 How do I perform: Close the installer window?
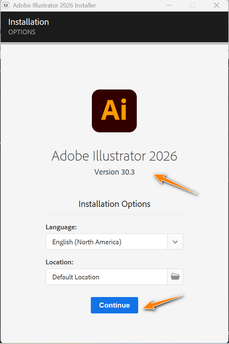coord(216,5)
